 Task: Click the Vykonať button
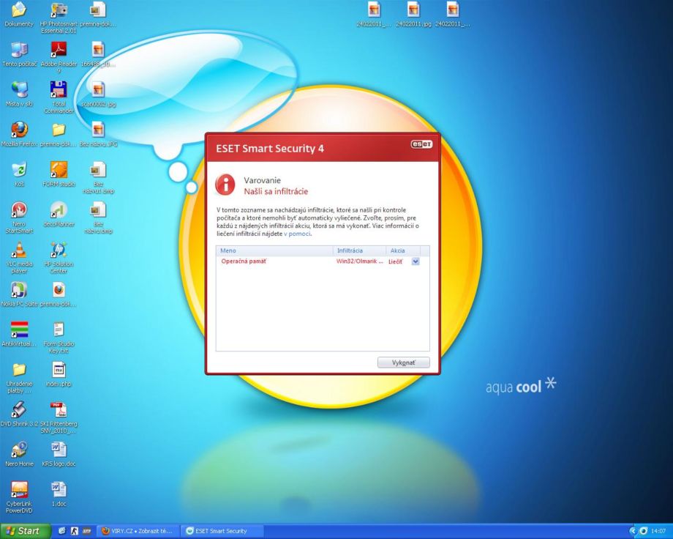tap(403, 363)
